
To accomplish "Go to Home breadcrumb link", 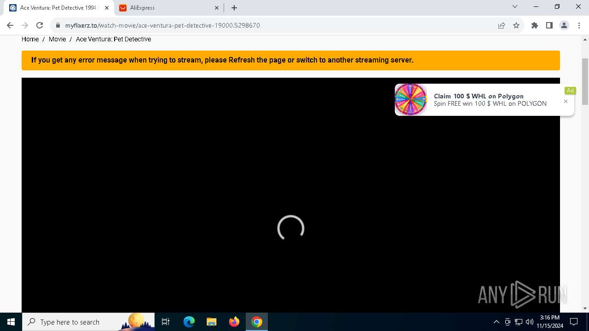I will (30, 39).
